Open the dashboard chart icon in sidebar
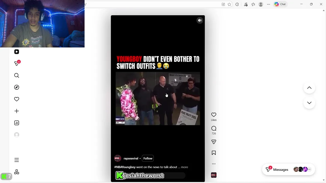Image resolution: width=326 pixels, height=183 pixels. (x=17, y=123)
